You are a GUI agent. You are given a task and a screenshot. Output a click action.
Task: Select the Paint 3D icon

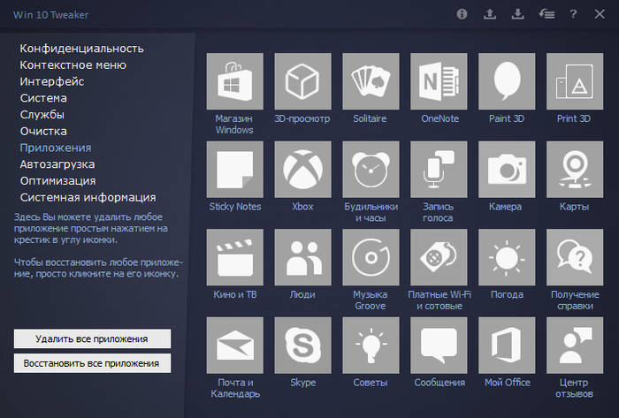[x=507, y=81]
